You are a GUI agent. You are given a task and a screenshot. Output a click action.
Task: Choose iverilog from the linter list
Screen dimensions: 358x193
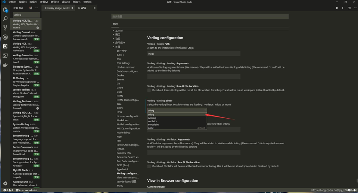coord(177,118)
